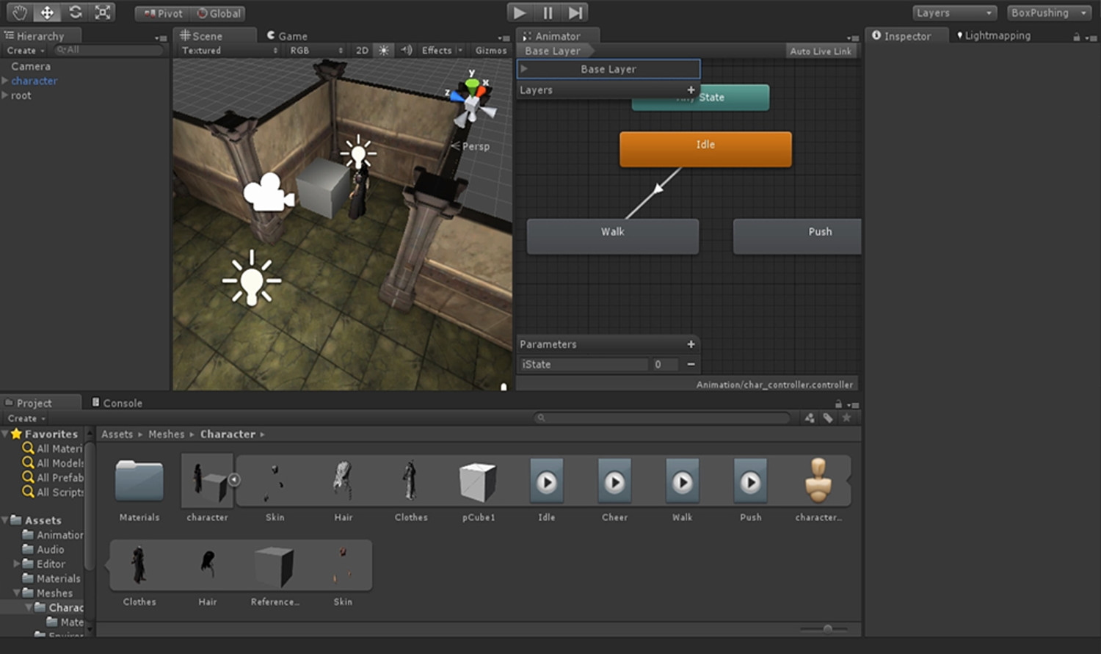
Task: Select the Move tool
Action: pyautogui.click(x=46, y=12)
